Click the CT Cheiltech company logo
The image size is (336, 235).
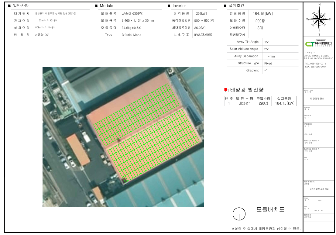(319, 43)
